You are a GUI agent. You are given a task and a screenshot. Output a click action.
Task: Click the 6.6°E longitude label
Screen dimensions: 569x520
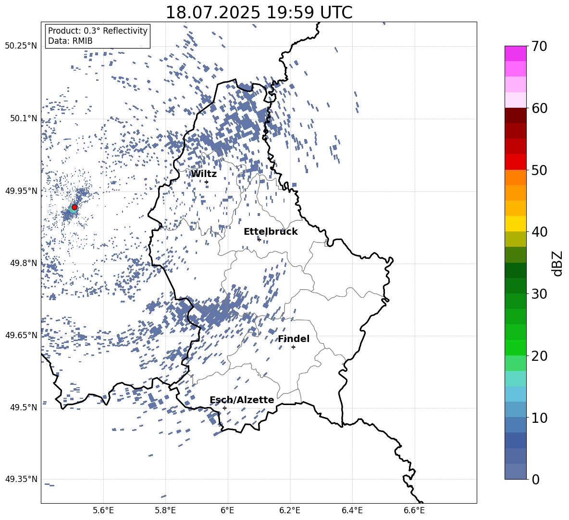[414, 510]
